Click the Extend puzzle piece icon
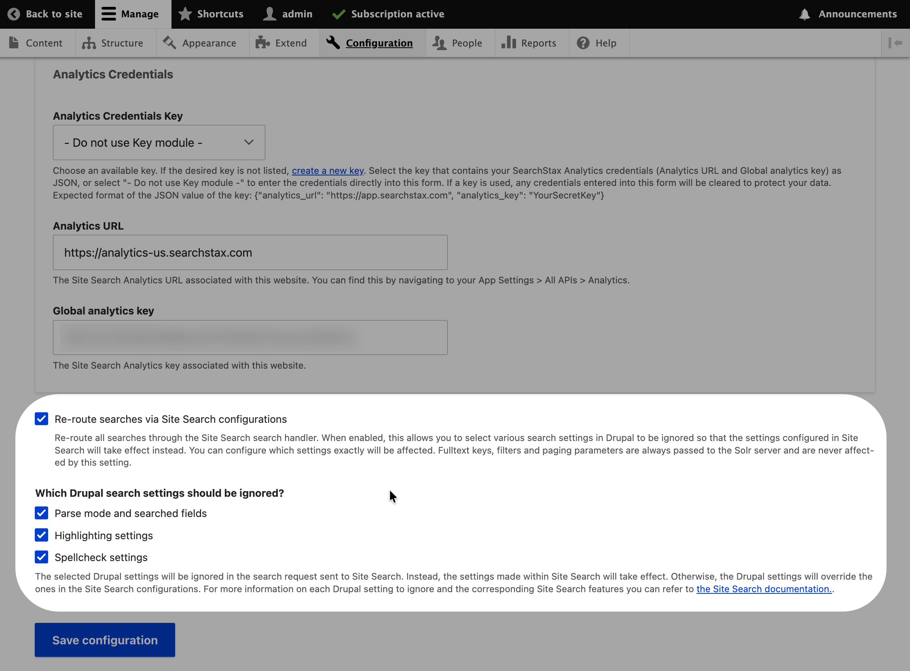 click(262, 43)
